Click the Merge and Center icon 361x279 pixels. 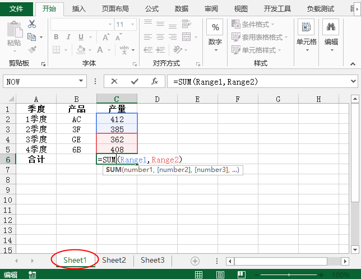pos(186,37)
